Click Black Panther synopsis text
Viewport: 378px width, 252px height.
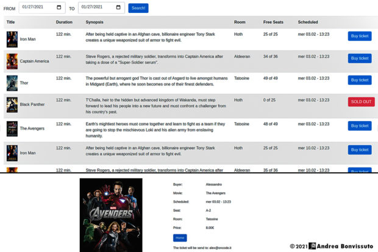pyautogui.click(x=155, y=106)
